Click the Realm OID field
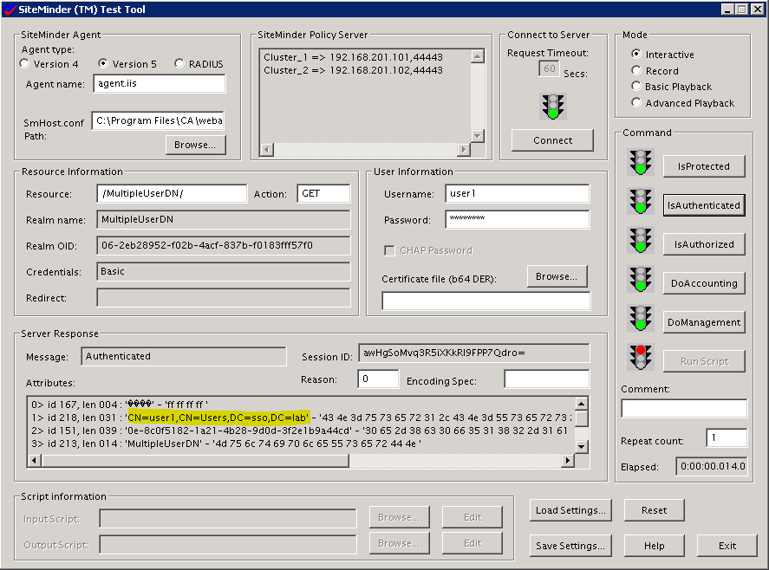The height and width of the screenshot is (570, 769). coord(224,245)
